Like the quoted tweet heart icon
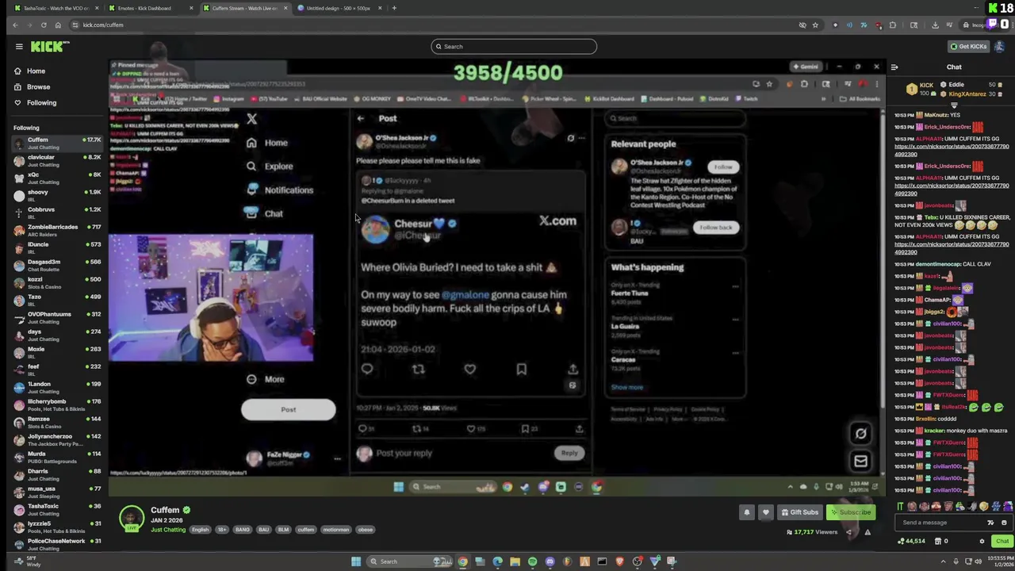 coord(470,369)
